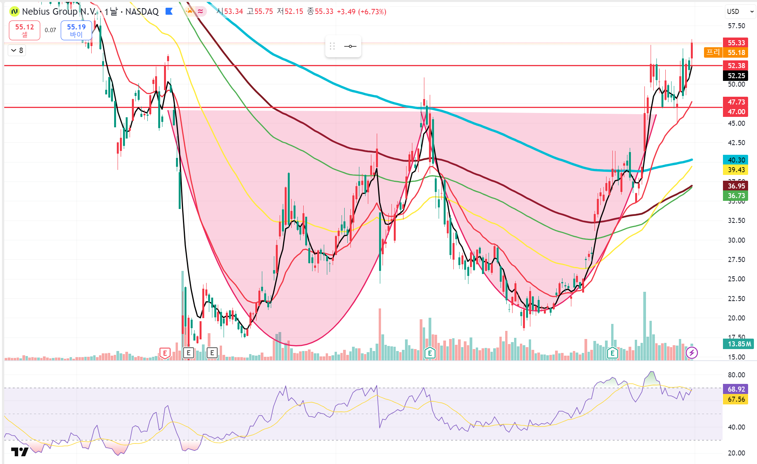Click the 시53.34 open value
757x464 pixels.
[230, 12]
